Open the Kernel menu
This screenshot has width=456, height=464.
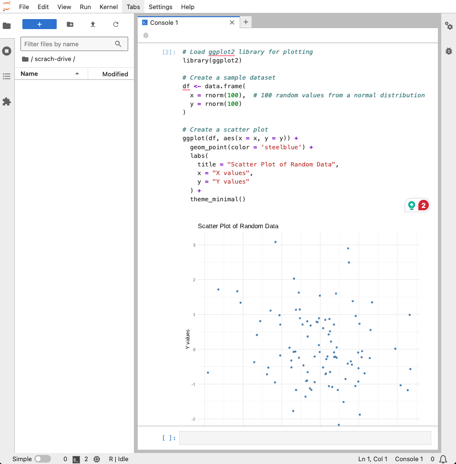[x=109, y=7]
